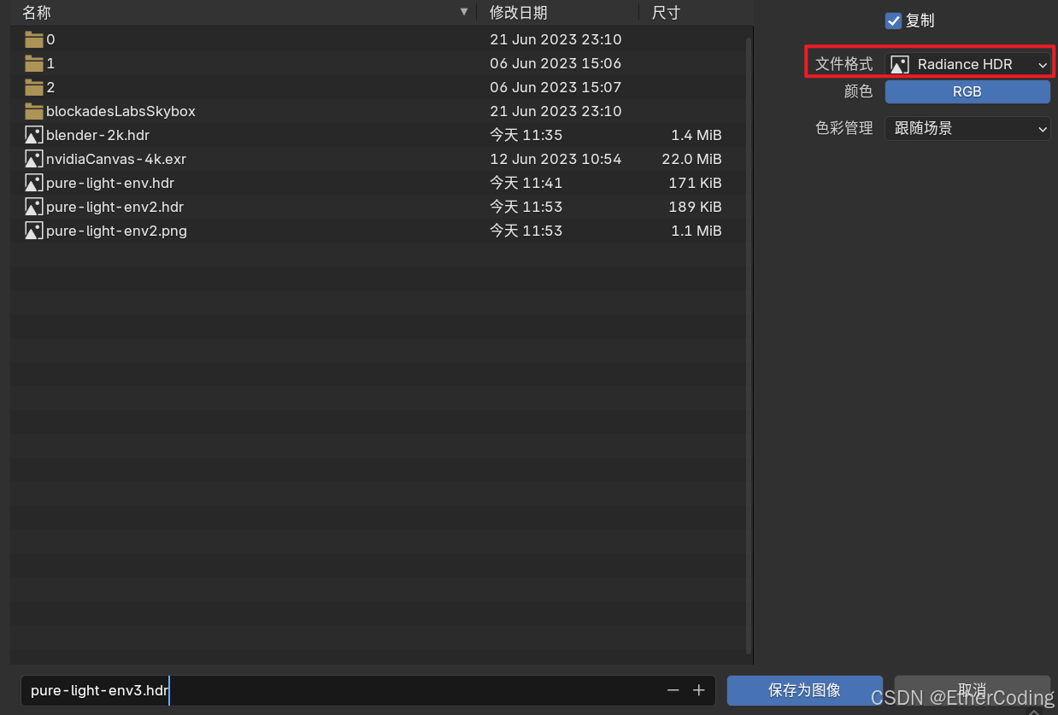The width and height of the screenshot is (1058, 715).
Task: Decrement the file name number with minus
Action: [x=673, y=690]
